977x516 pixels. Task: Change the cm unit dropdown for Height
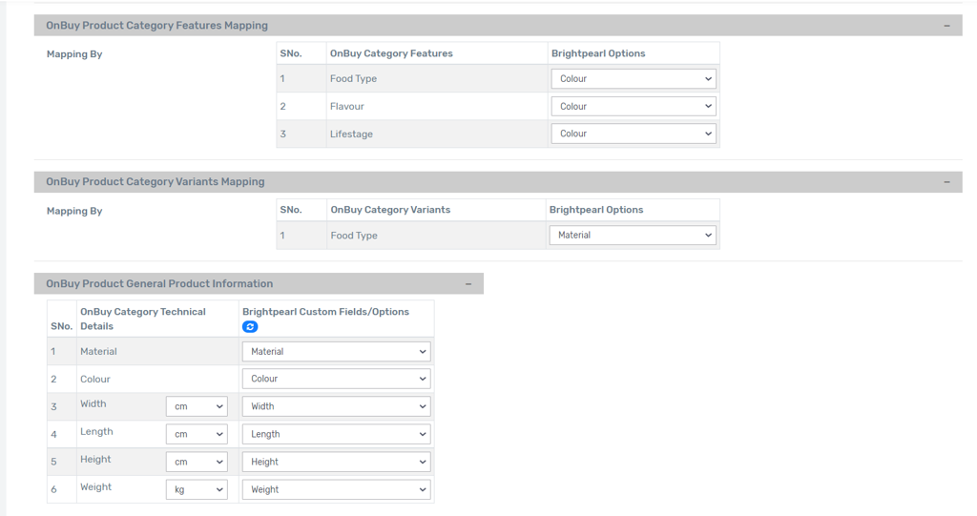coord(197,462)
